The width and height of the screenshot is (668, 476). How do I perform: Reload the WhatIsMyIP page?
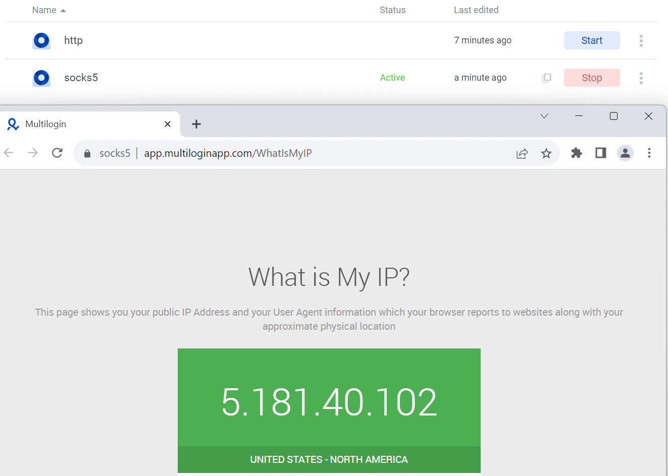57,153
